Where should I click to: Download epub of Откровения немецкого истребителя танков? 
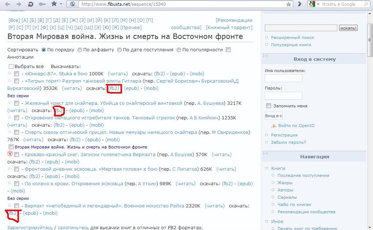(x=76, y=125)
